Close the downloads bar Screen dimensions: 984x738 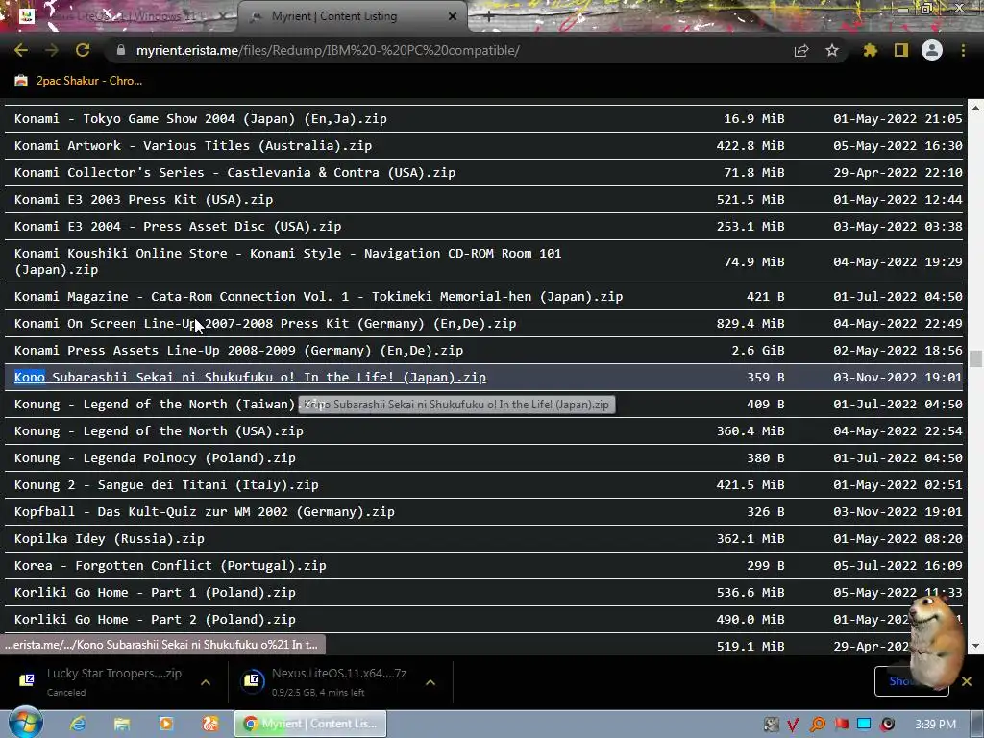coord(967,681)
